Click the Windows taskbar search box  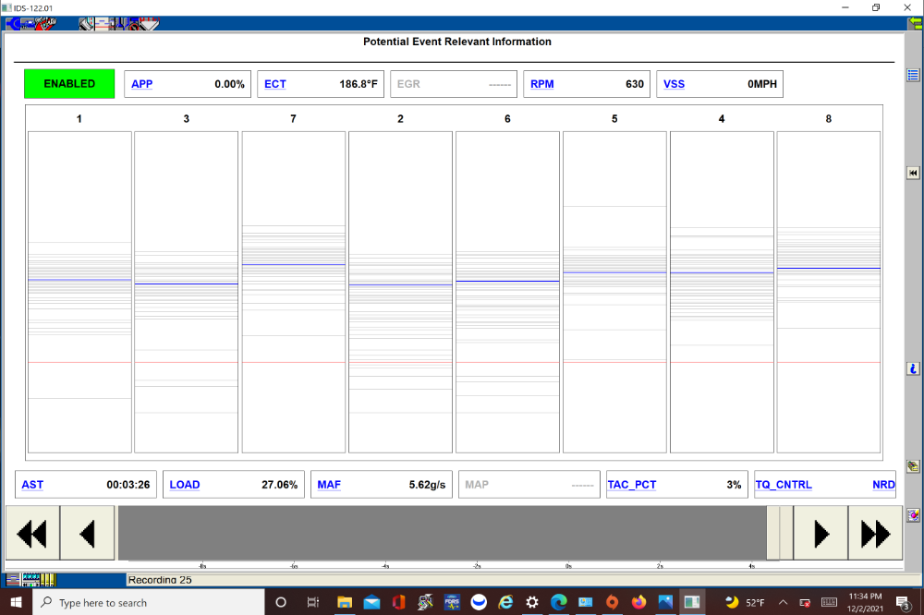(148, 603)
